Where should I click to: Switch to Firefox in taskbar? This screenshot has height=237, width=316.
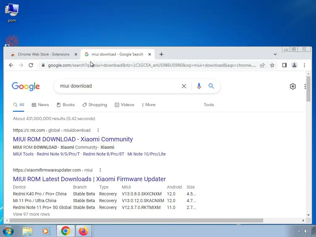[x=84, y=231]
